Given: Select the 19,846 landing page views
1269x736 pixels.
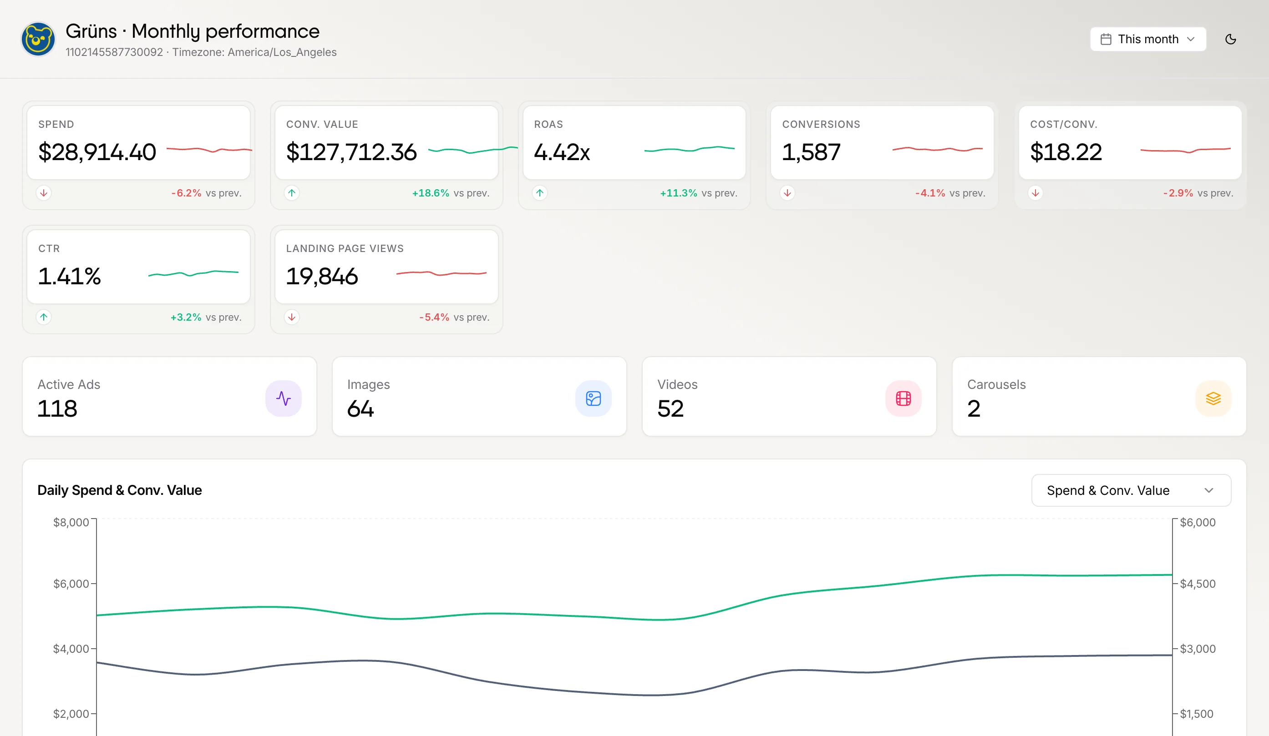Looking at the screenshot, I should 322,277.
